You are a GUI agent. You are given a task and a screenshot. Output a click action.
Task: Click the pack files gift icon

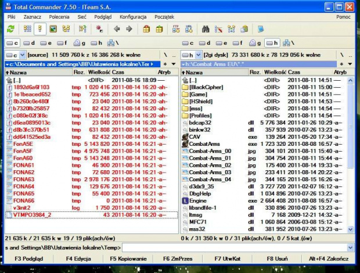(146, 29)
